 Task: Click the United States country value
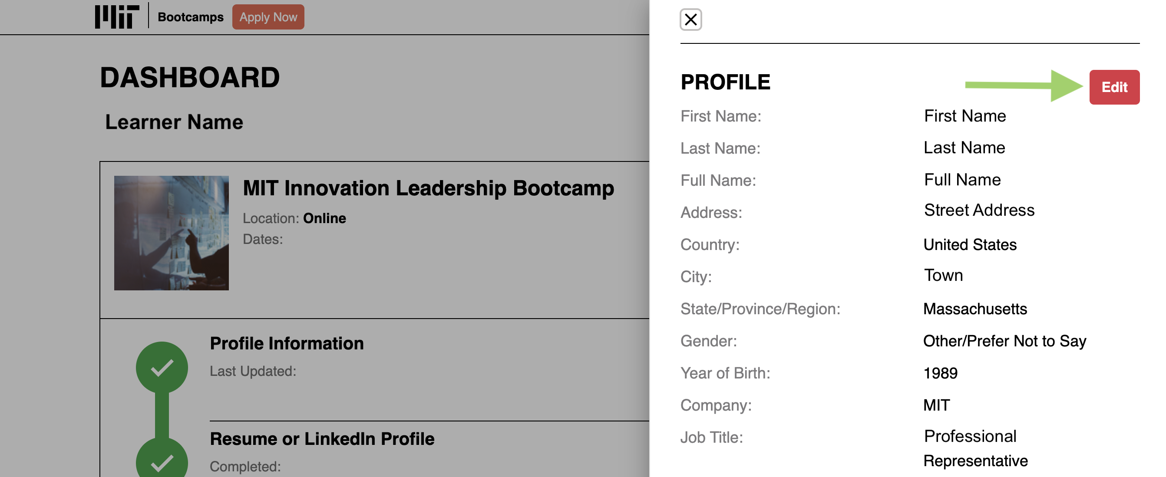(970, 245)
